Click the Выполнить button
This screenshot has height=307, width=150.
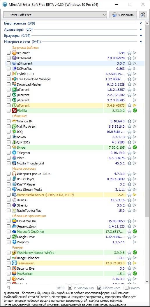click(123, 15)
